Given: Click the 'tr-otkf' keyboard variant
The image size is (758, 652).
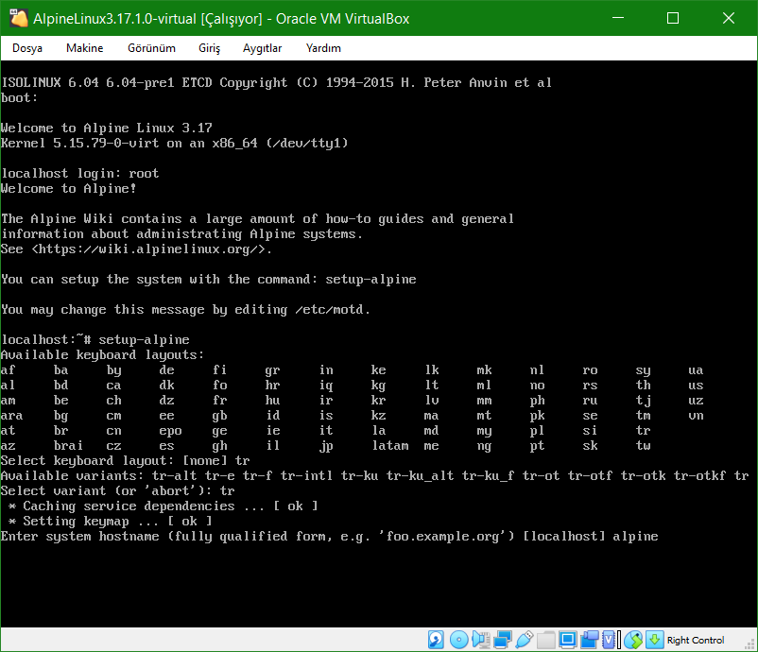Looking at the screenshot, I should (699, 476).
